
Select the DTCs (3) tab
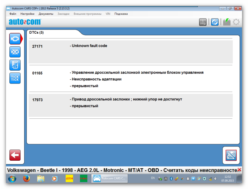(37, 32)
